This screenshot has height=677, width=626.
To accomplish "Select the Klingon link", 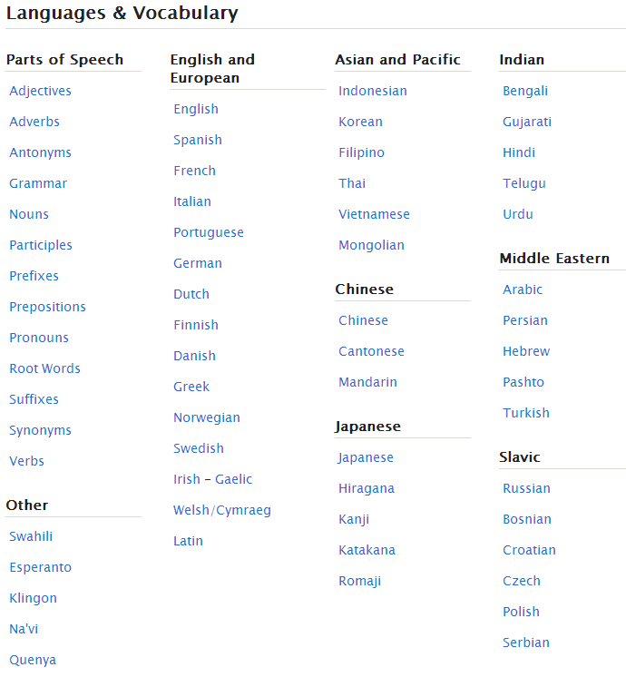I will [x=33, y=598].
